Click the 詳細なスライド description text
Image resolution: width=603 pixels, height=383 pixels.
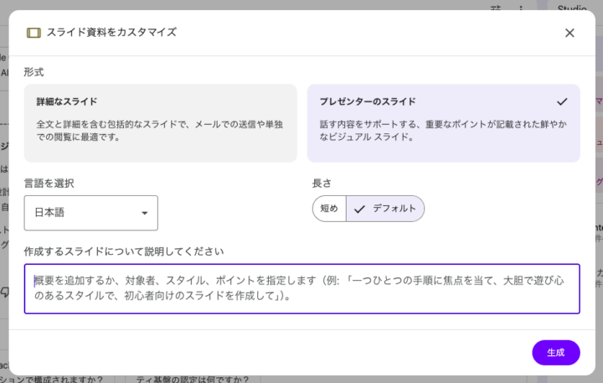[159, 131]
